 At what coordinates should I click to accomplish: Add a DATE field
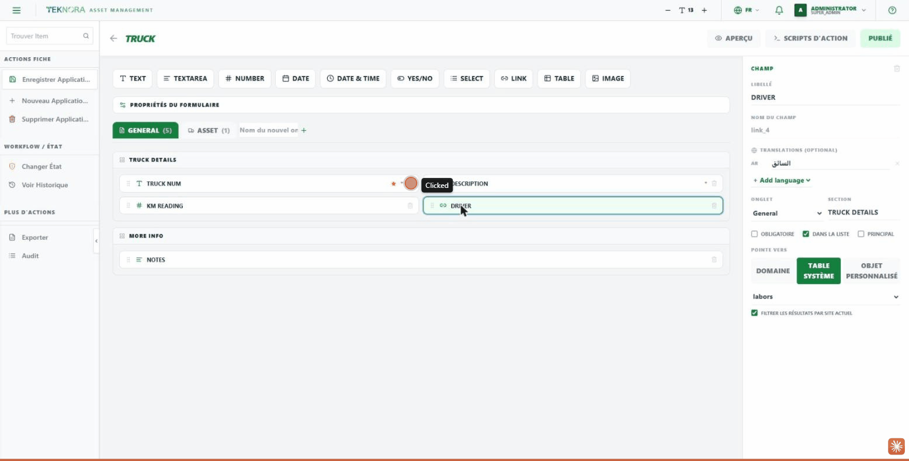pos(296,79)
